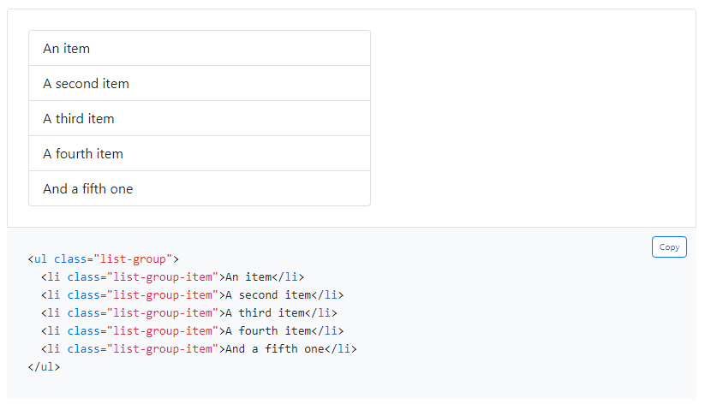Viewport: 705px width, 404px height.
Task: Select the "An item" list entry
Action: (x=199, y=49)
